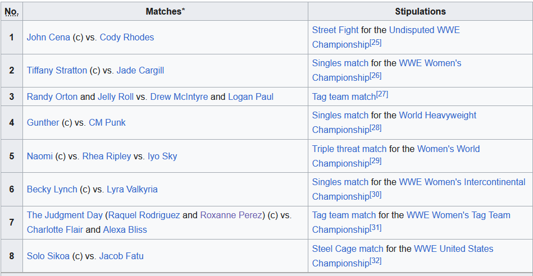Open Tiffany Stratton's wrestler page
This screenshot has height=276, width=533.
tap(57, 70)
